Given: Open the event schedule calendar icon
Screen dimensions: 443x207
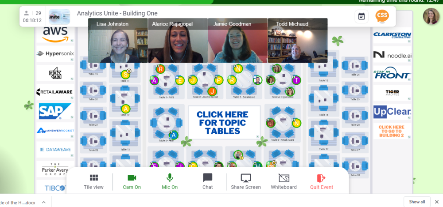Looking at the screenshot, I should pos(361,16).
